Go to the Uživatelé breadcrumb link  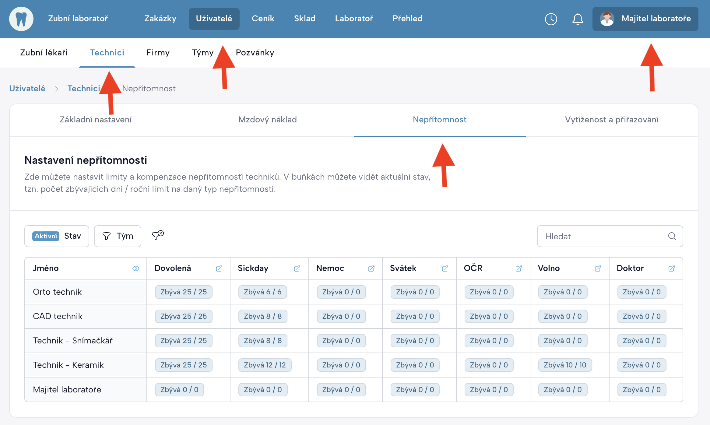27,89
